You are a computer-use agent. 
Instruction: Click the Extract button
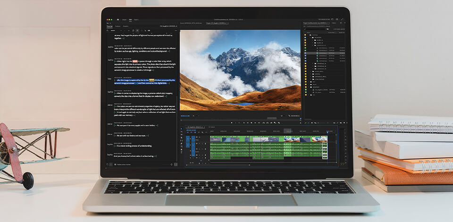pos(268,122)
